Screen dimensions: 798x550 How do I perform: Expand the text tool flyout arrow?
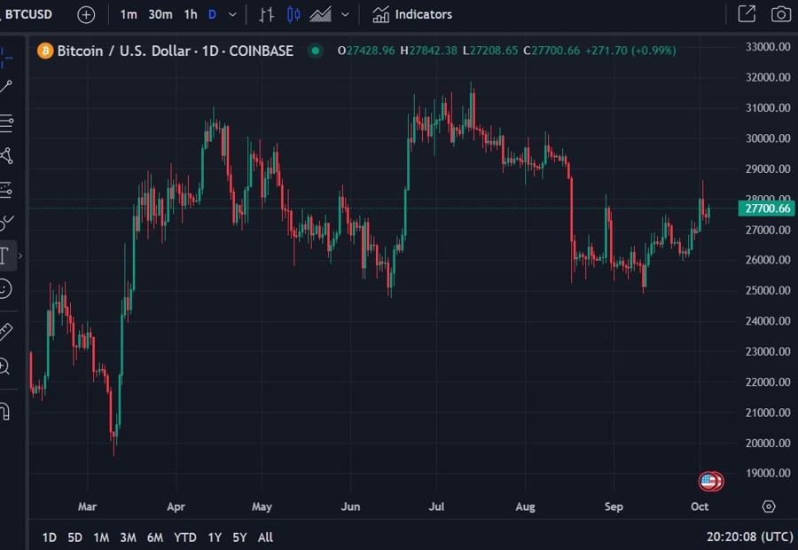point(20,255)
